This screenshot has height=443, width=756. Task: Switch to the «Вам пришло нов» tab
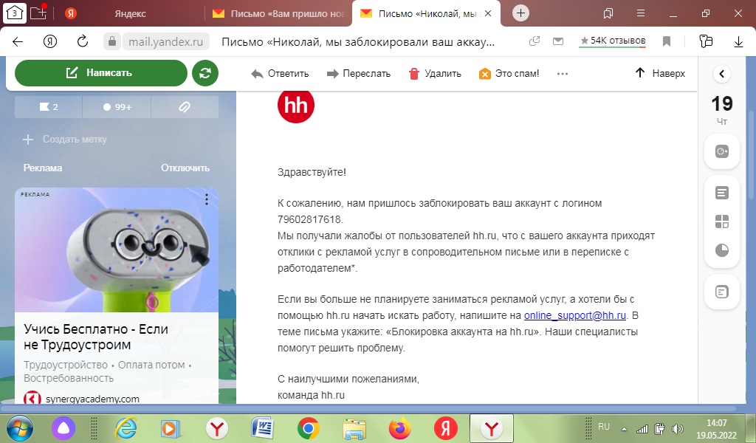point(277,13)
